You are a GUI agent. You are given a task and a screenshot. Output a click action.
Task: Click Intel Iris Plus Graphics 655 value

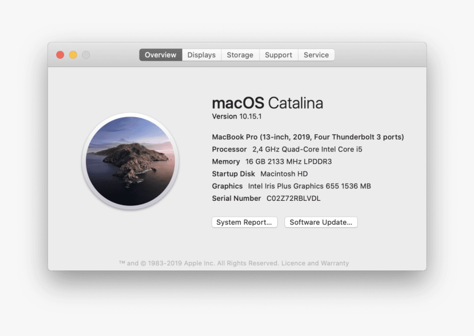pos(309,186)
